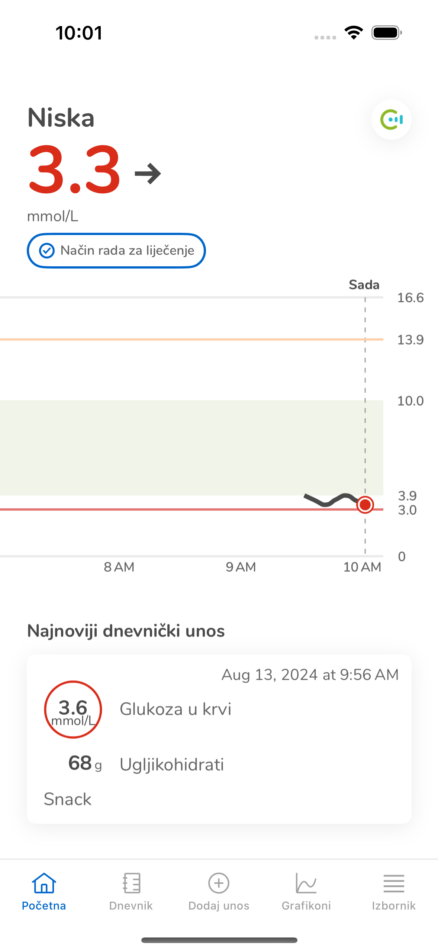Viewport: 438px width, 952px height.
Task: Tap the CGM sensor status icon
Action: (391, 120)
